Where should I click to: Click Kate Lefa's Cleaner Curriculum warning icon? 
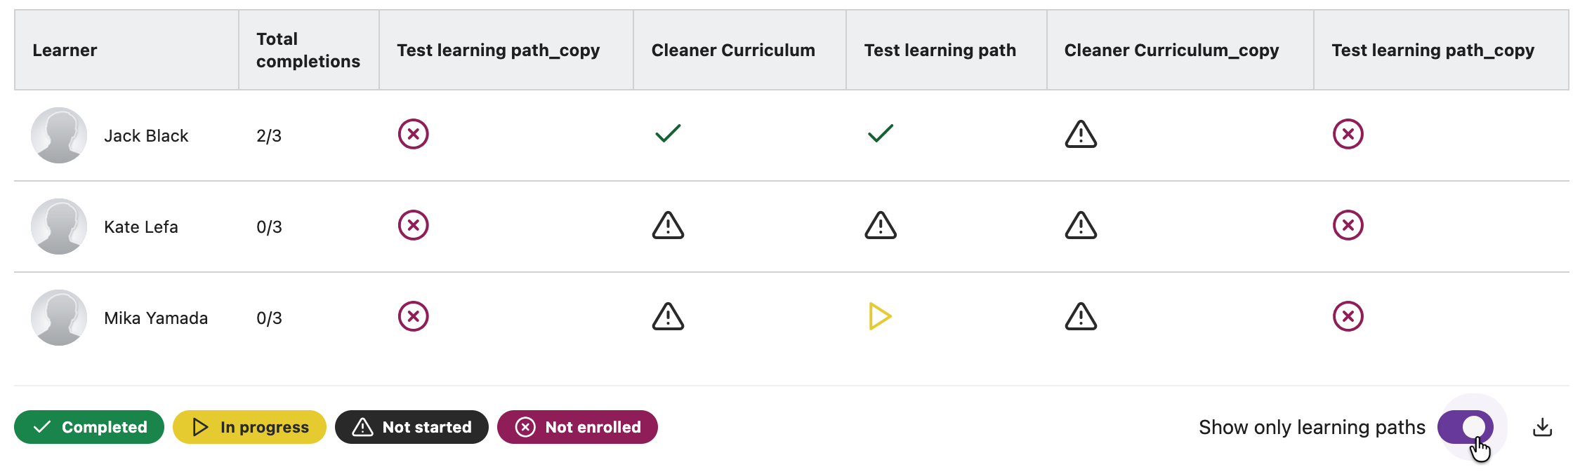click(668, 225)
